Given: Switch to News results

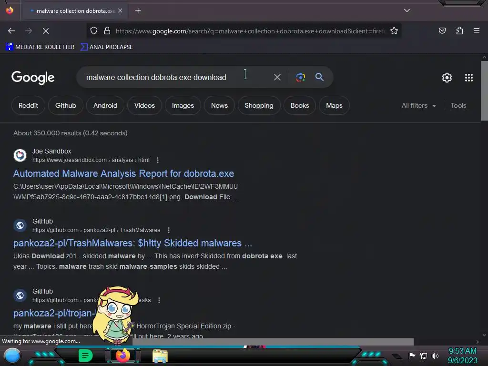Looking at the screenshot, I should 219,105.
